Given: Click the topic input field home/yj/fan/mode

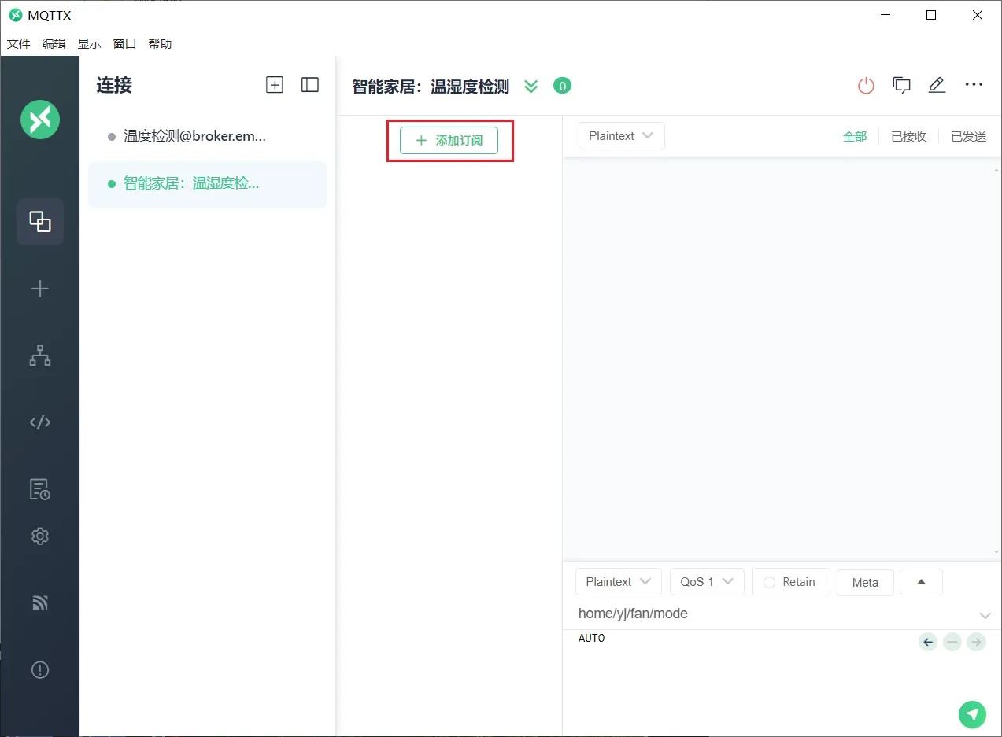Looking at the screenshot, I should click(708, 613).
